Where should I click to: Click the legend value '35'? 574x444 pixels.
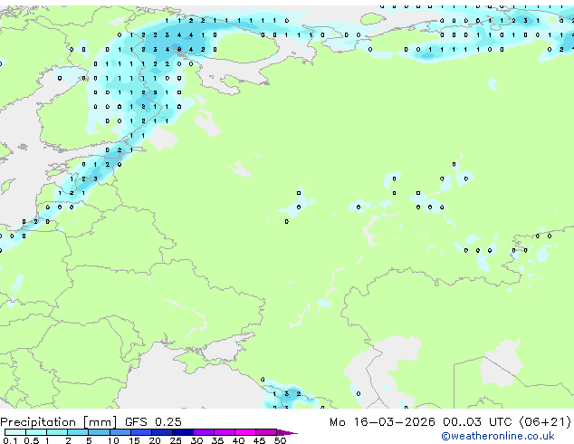218,440
